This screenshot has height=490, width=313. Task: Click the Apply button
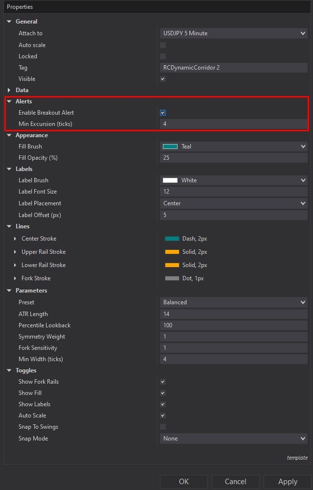point(287,481)
